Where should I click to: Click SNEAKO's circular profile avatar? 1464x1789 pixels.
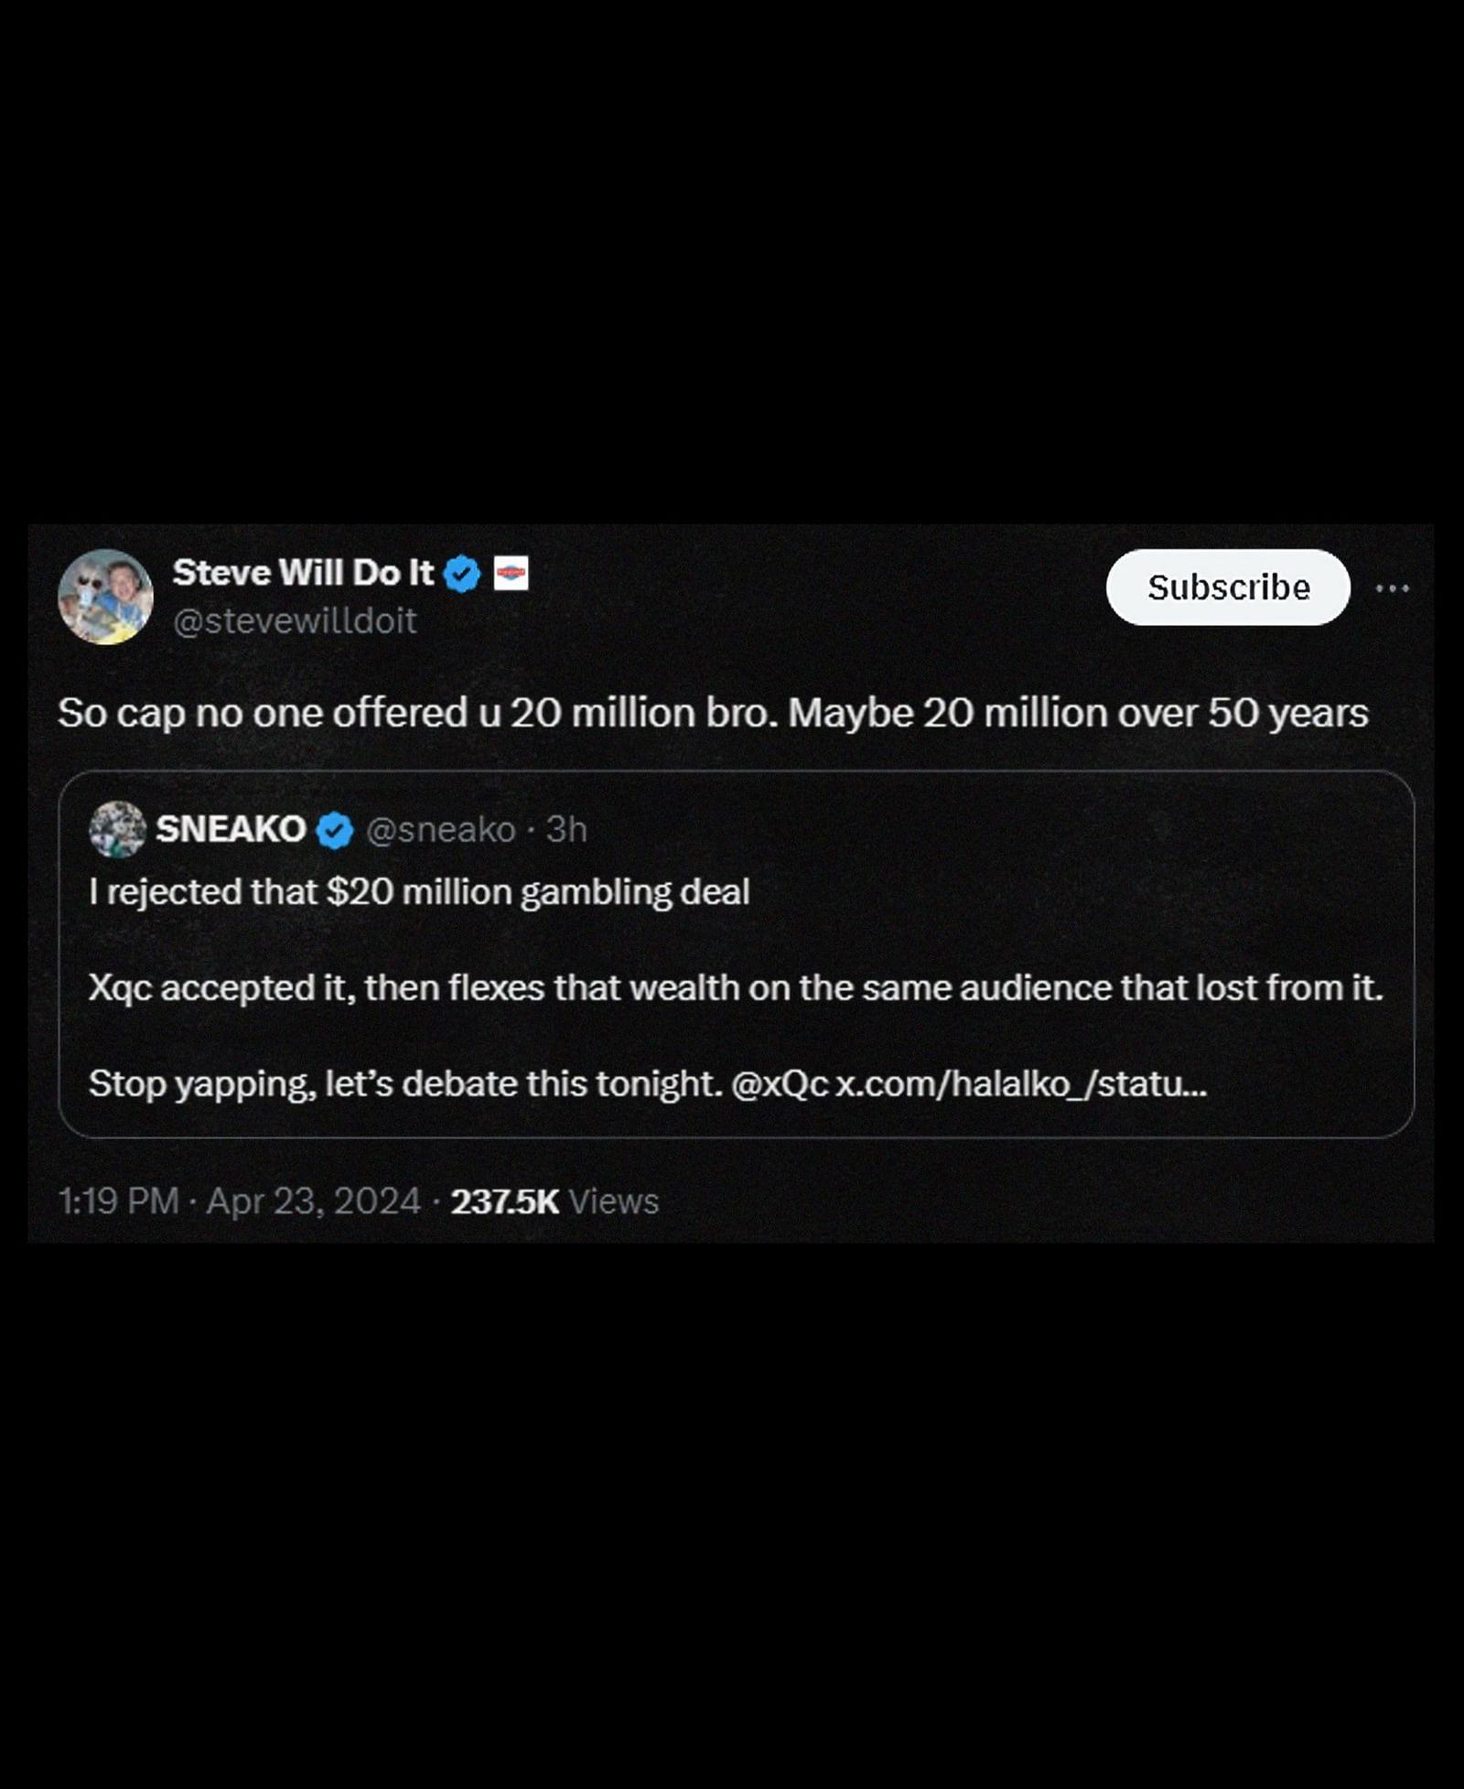pyautogui.click(x=120, y=830)
